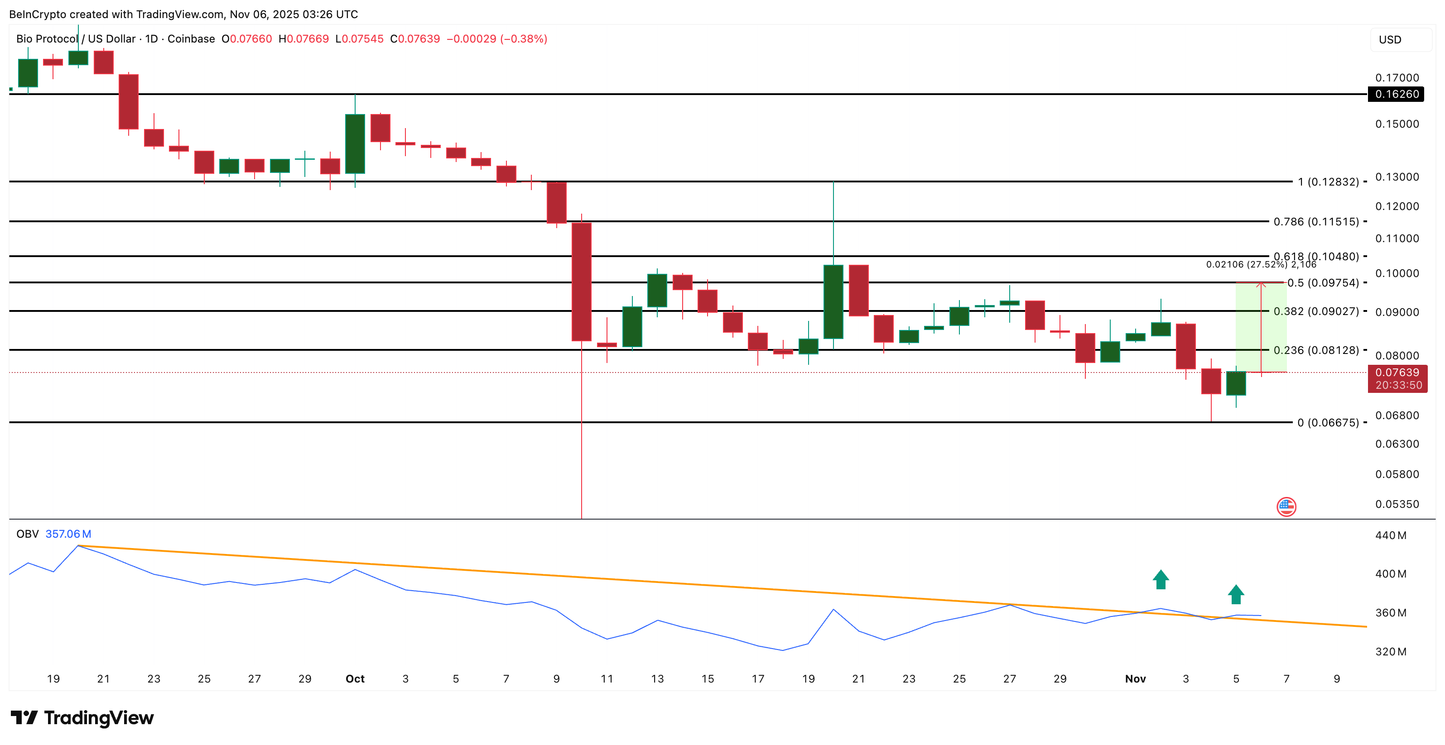
Task: Open the USD currency selector at top right
Action: click(x=1396, y=39)
